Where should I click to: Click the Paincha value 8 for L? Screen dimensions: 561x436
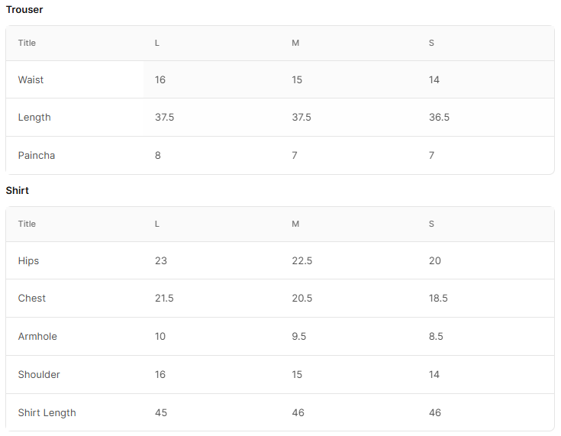pos(158,155)
